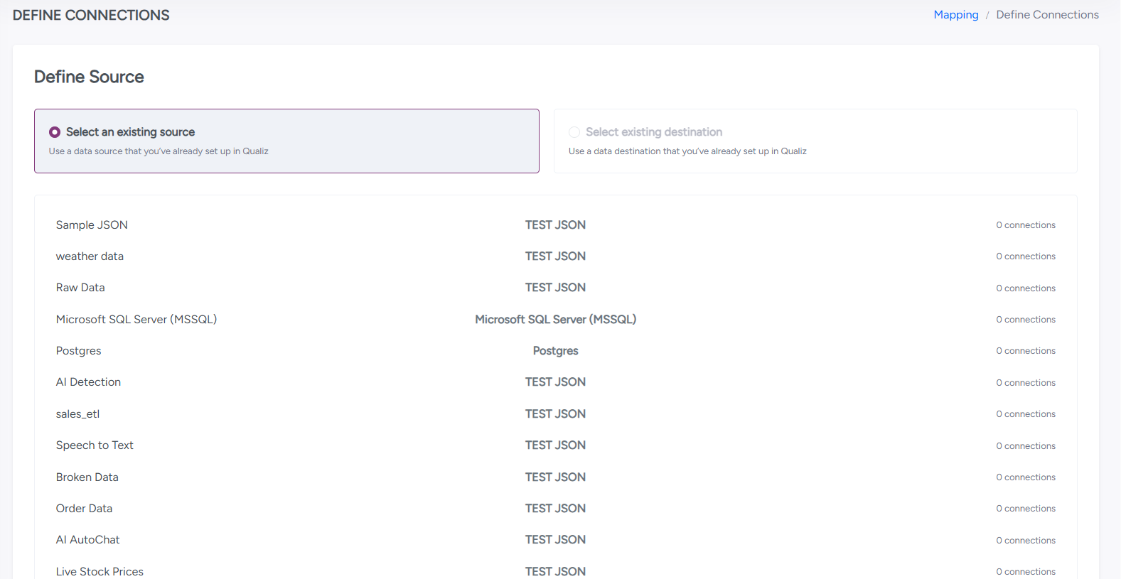Pick the sales_etl source
The width and height of the screenshot is (1121, 579).
point(77,414)
